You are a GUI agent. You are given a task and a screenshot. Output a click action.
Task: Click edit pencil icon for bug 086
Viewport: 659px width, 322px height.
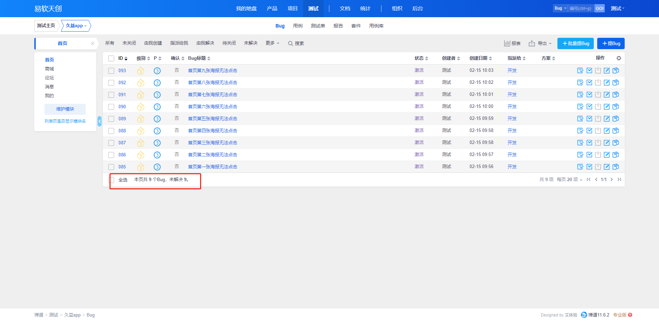[607, 155]
